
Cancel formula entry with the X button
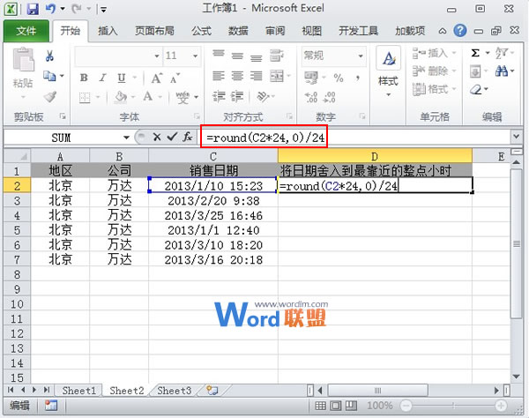click(x=157, y=138)
